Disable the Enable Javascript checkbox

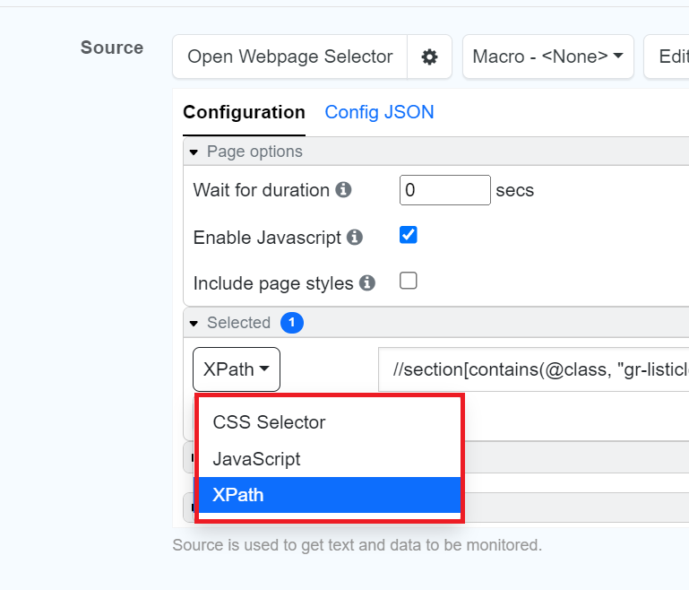pyautogui.click(x=409, y=236)
